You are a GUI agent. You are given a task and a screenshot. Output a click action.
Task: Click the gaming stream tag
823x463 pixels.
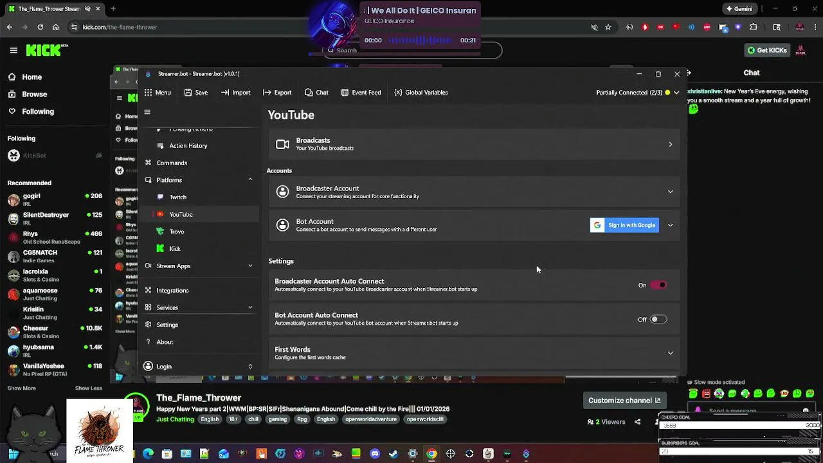point(278,419)
